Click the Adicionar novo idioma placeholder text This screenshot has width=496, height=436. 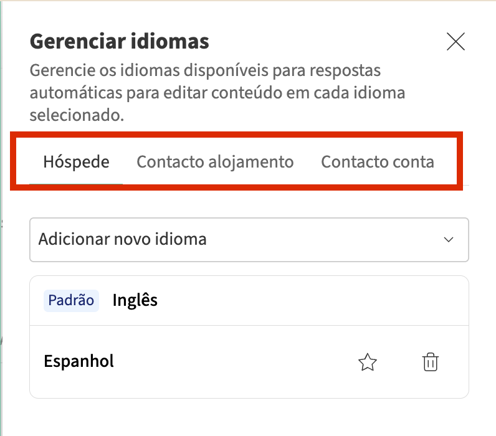(122, 239)
